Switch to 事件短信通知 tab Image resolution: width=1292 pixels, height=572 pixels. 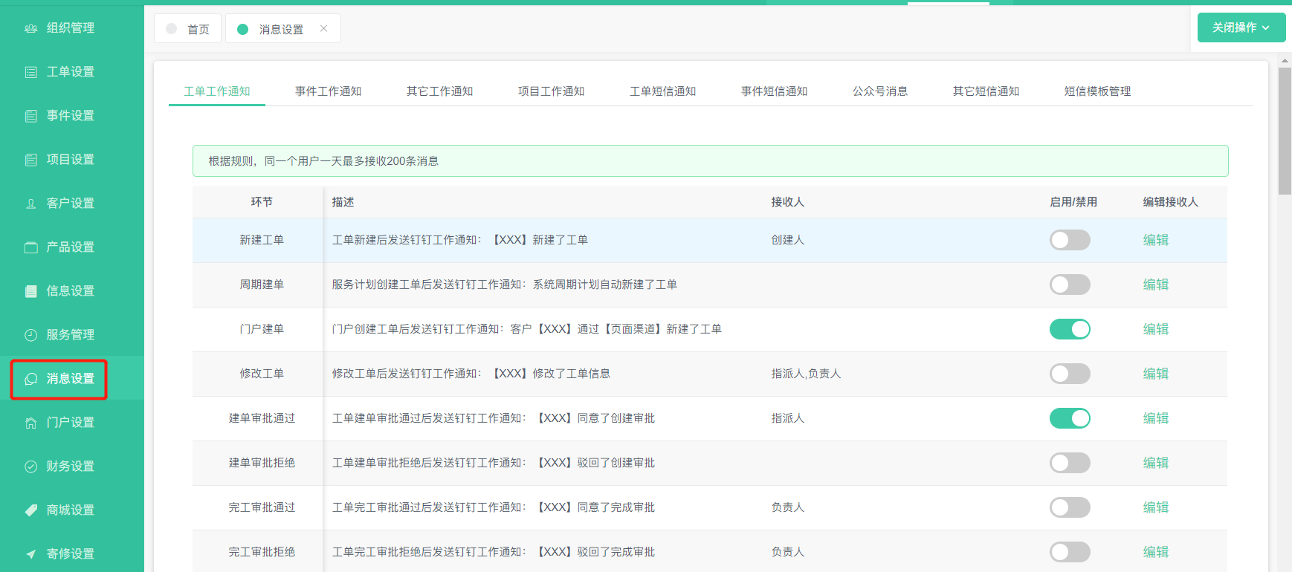tap(775, 91)
